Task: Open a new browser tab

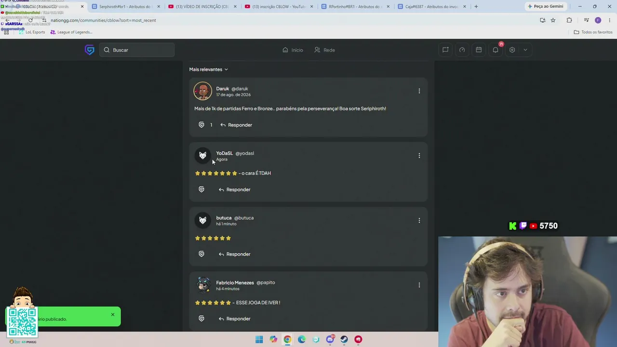Action: [476, 7]
